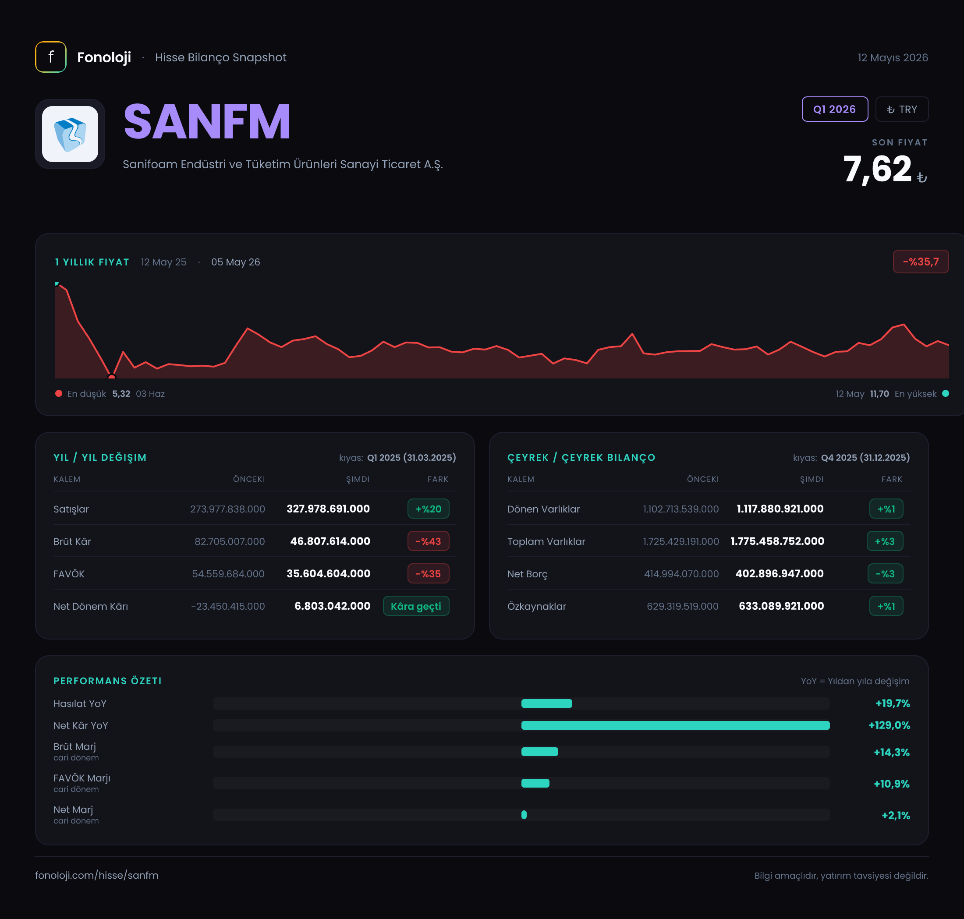Click the -%3 Net Borç badge

point(885,573)
